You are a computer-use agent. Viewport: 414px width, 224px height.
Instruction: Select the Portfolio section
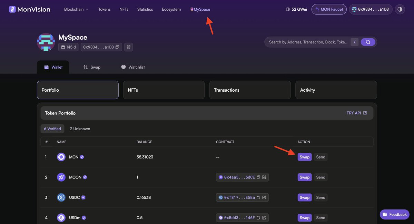click(x=78, y=90)
